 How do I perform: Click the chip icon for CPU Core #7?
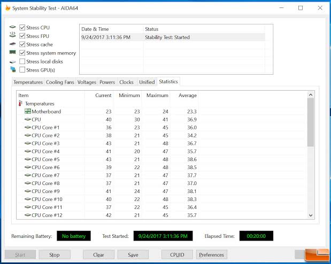[x=28, y=175]
